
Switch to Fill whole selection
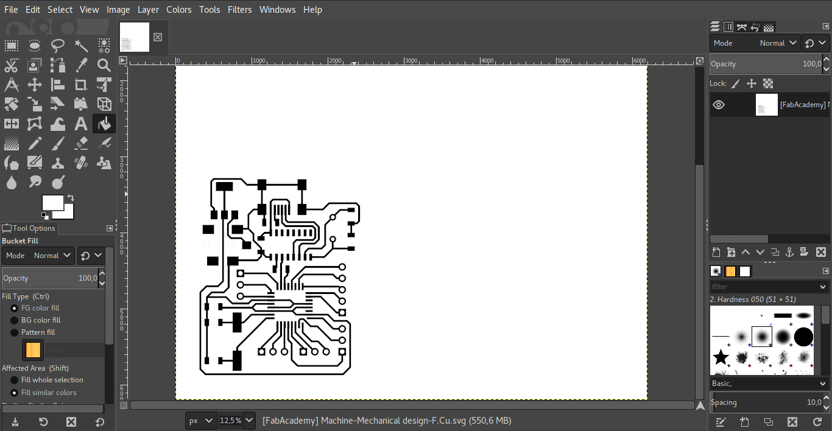(14, 379)
